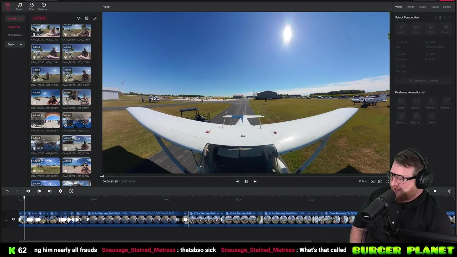
Task: Adjust the timeline zoom slider
Action: click(x=435, y=191)
